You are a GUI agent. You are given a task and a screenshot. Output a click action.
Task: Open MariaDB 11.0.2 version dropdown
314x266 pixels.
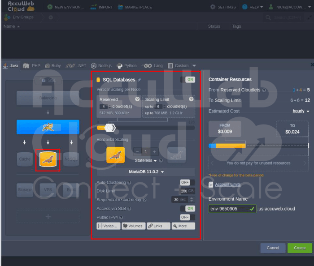pos(146,172)
